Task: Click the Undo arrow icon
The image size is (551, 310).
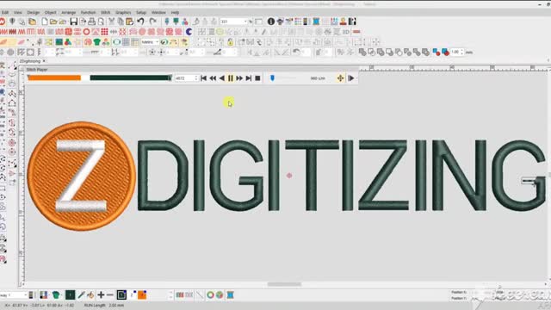Action: [141, 22]
